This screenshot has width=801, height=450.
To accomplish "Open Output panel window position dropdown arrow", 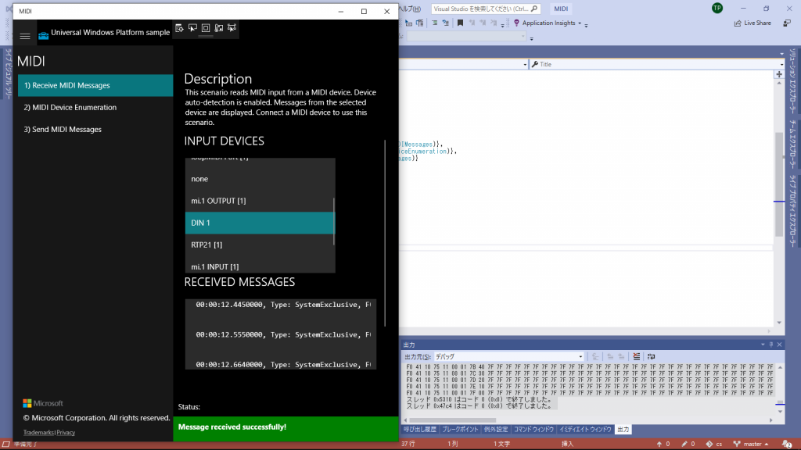I will [x=763, y=345].
